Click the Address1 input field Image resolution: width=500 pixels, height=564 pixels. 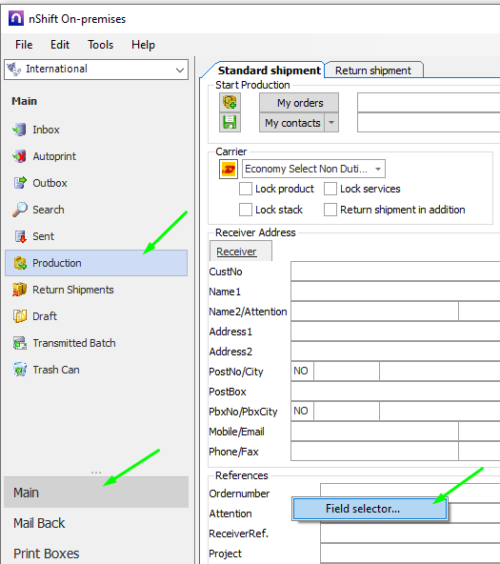(395, 331)
